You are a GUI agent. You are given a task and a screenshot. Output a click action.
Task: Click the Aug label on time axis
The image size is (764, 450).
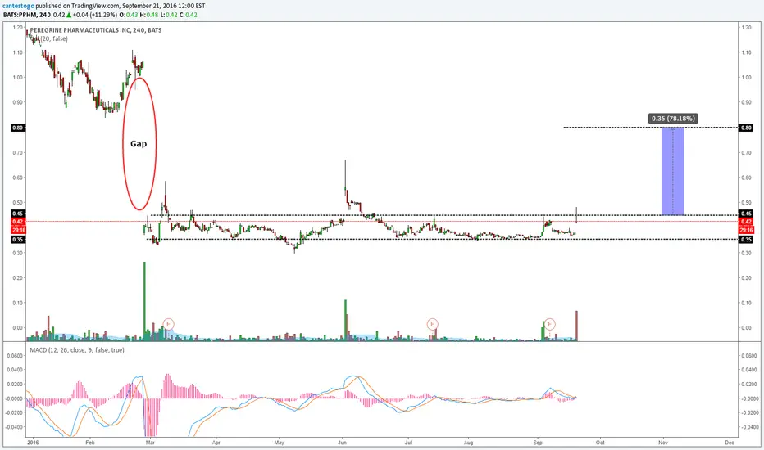[x=469, y=443]
